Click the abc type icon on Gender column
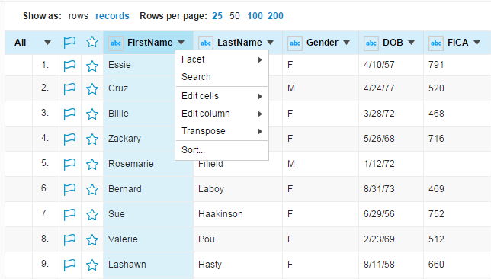 pyautogui.click(x=294, y=43)
